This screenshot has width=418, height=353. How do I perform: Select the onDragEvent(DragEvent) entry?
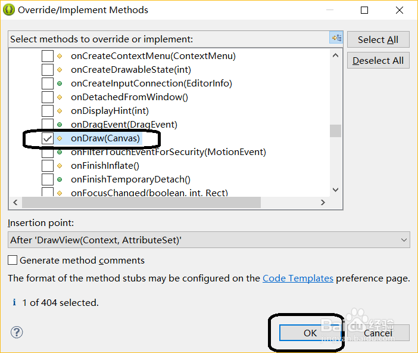[124, 125]
